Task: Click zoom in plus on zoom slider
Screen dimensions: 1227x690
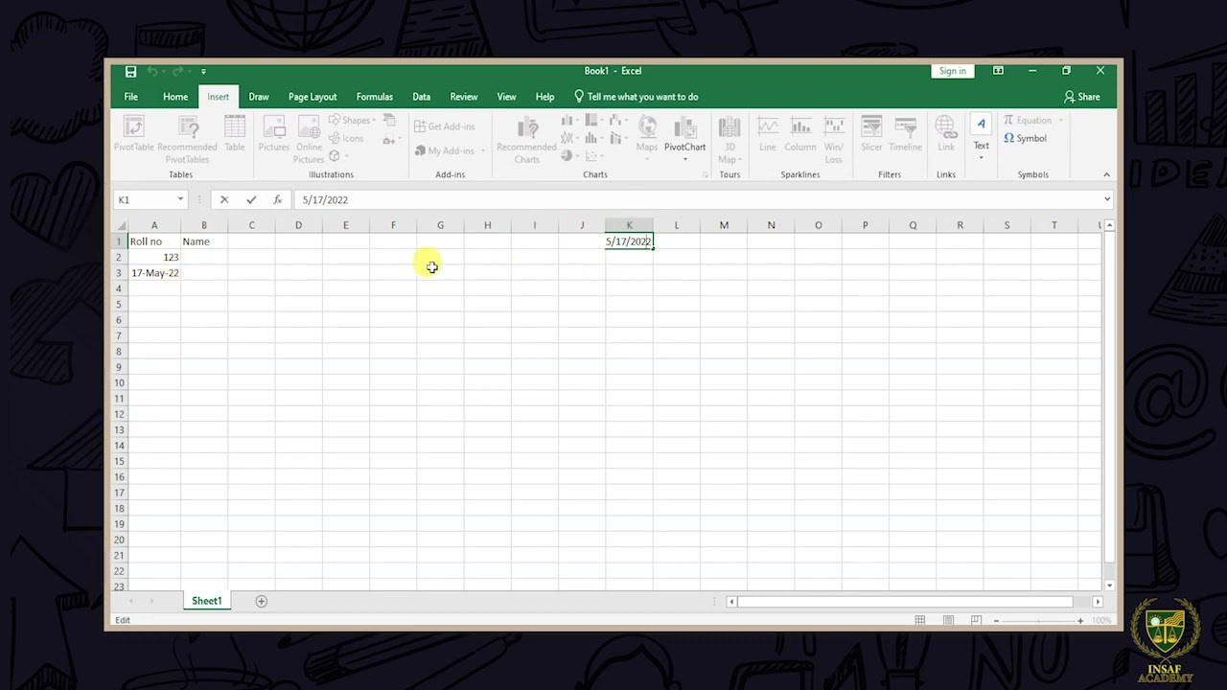Action: (1080, 620)
